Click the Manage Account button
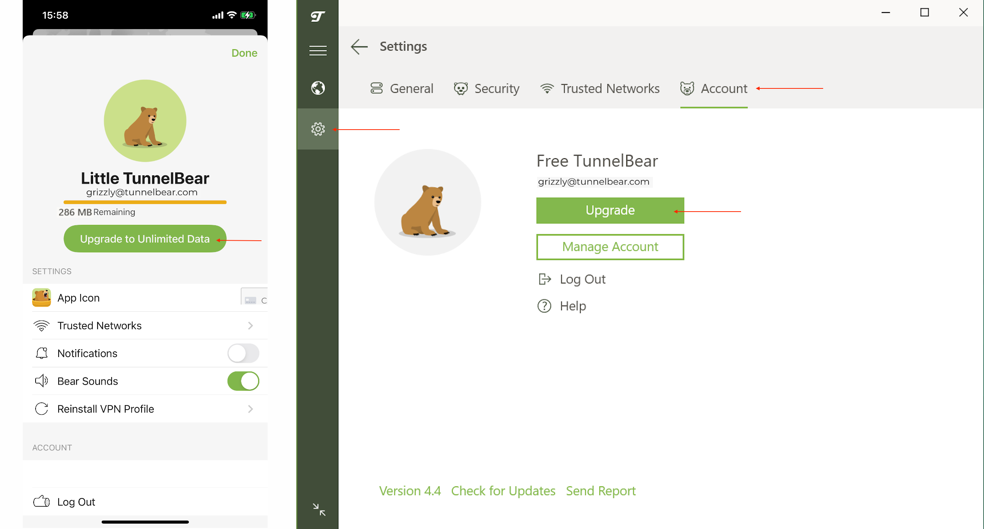The height and width of the screenshot is (529, 984). (x=610, y=247)
